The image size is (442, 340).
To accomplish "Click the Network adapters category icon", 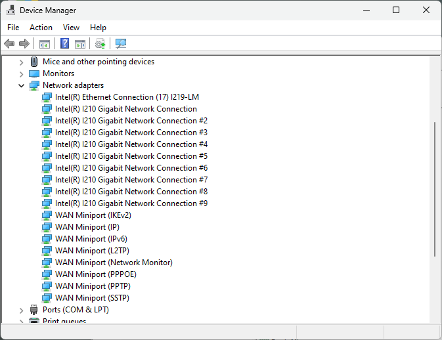I will pos(35,85).
